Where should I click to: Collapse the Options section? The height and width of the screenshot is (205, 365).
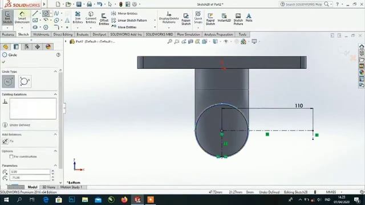[x=55, y=151]
